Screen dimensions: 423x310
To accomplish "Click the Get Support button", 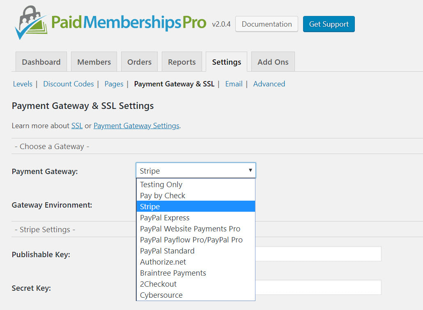I will (329, 24).
